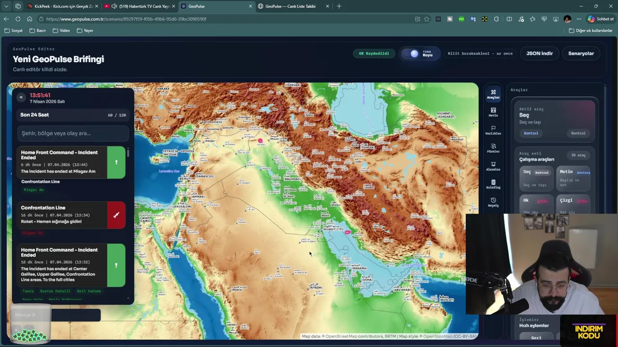This screenshot has height=347, width=618.
Task: Open the Füzeler sidebar icon
Action: 493,148
